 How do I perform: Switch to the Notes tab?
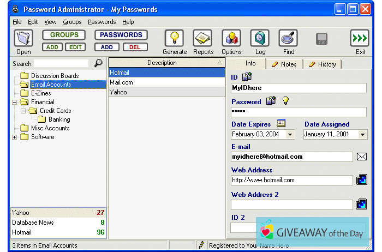click(284, 64)
